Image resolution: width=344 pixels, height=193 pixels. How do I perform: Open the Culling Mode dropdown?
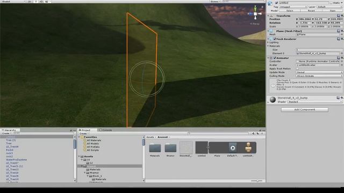coord(319,76)
